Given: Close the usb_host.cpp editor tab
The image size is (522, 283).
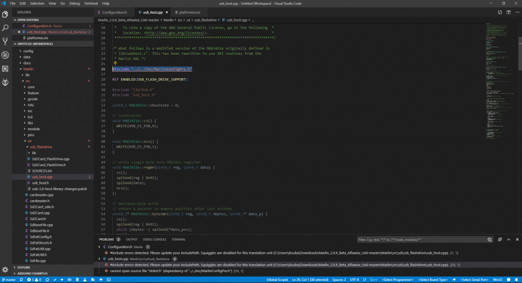Looking at the screenshot, I should [167, 13].
